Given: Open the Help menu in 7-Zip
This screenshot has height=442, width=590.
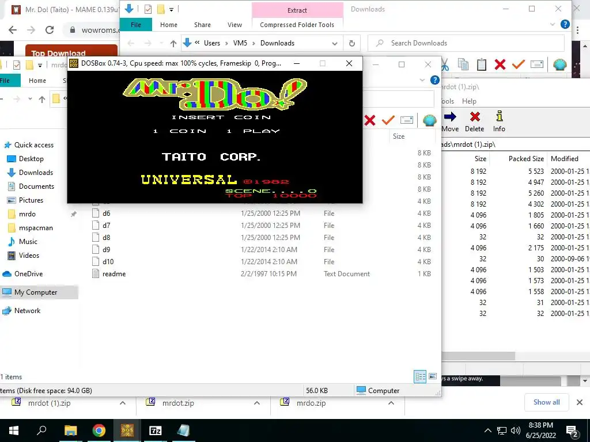Looking at the screenshot, I should [x=469, y=101].
